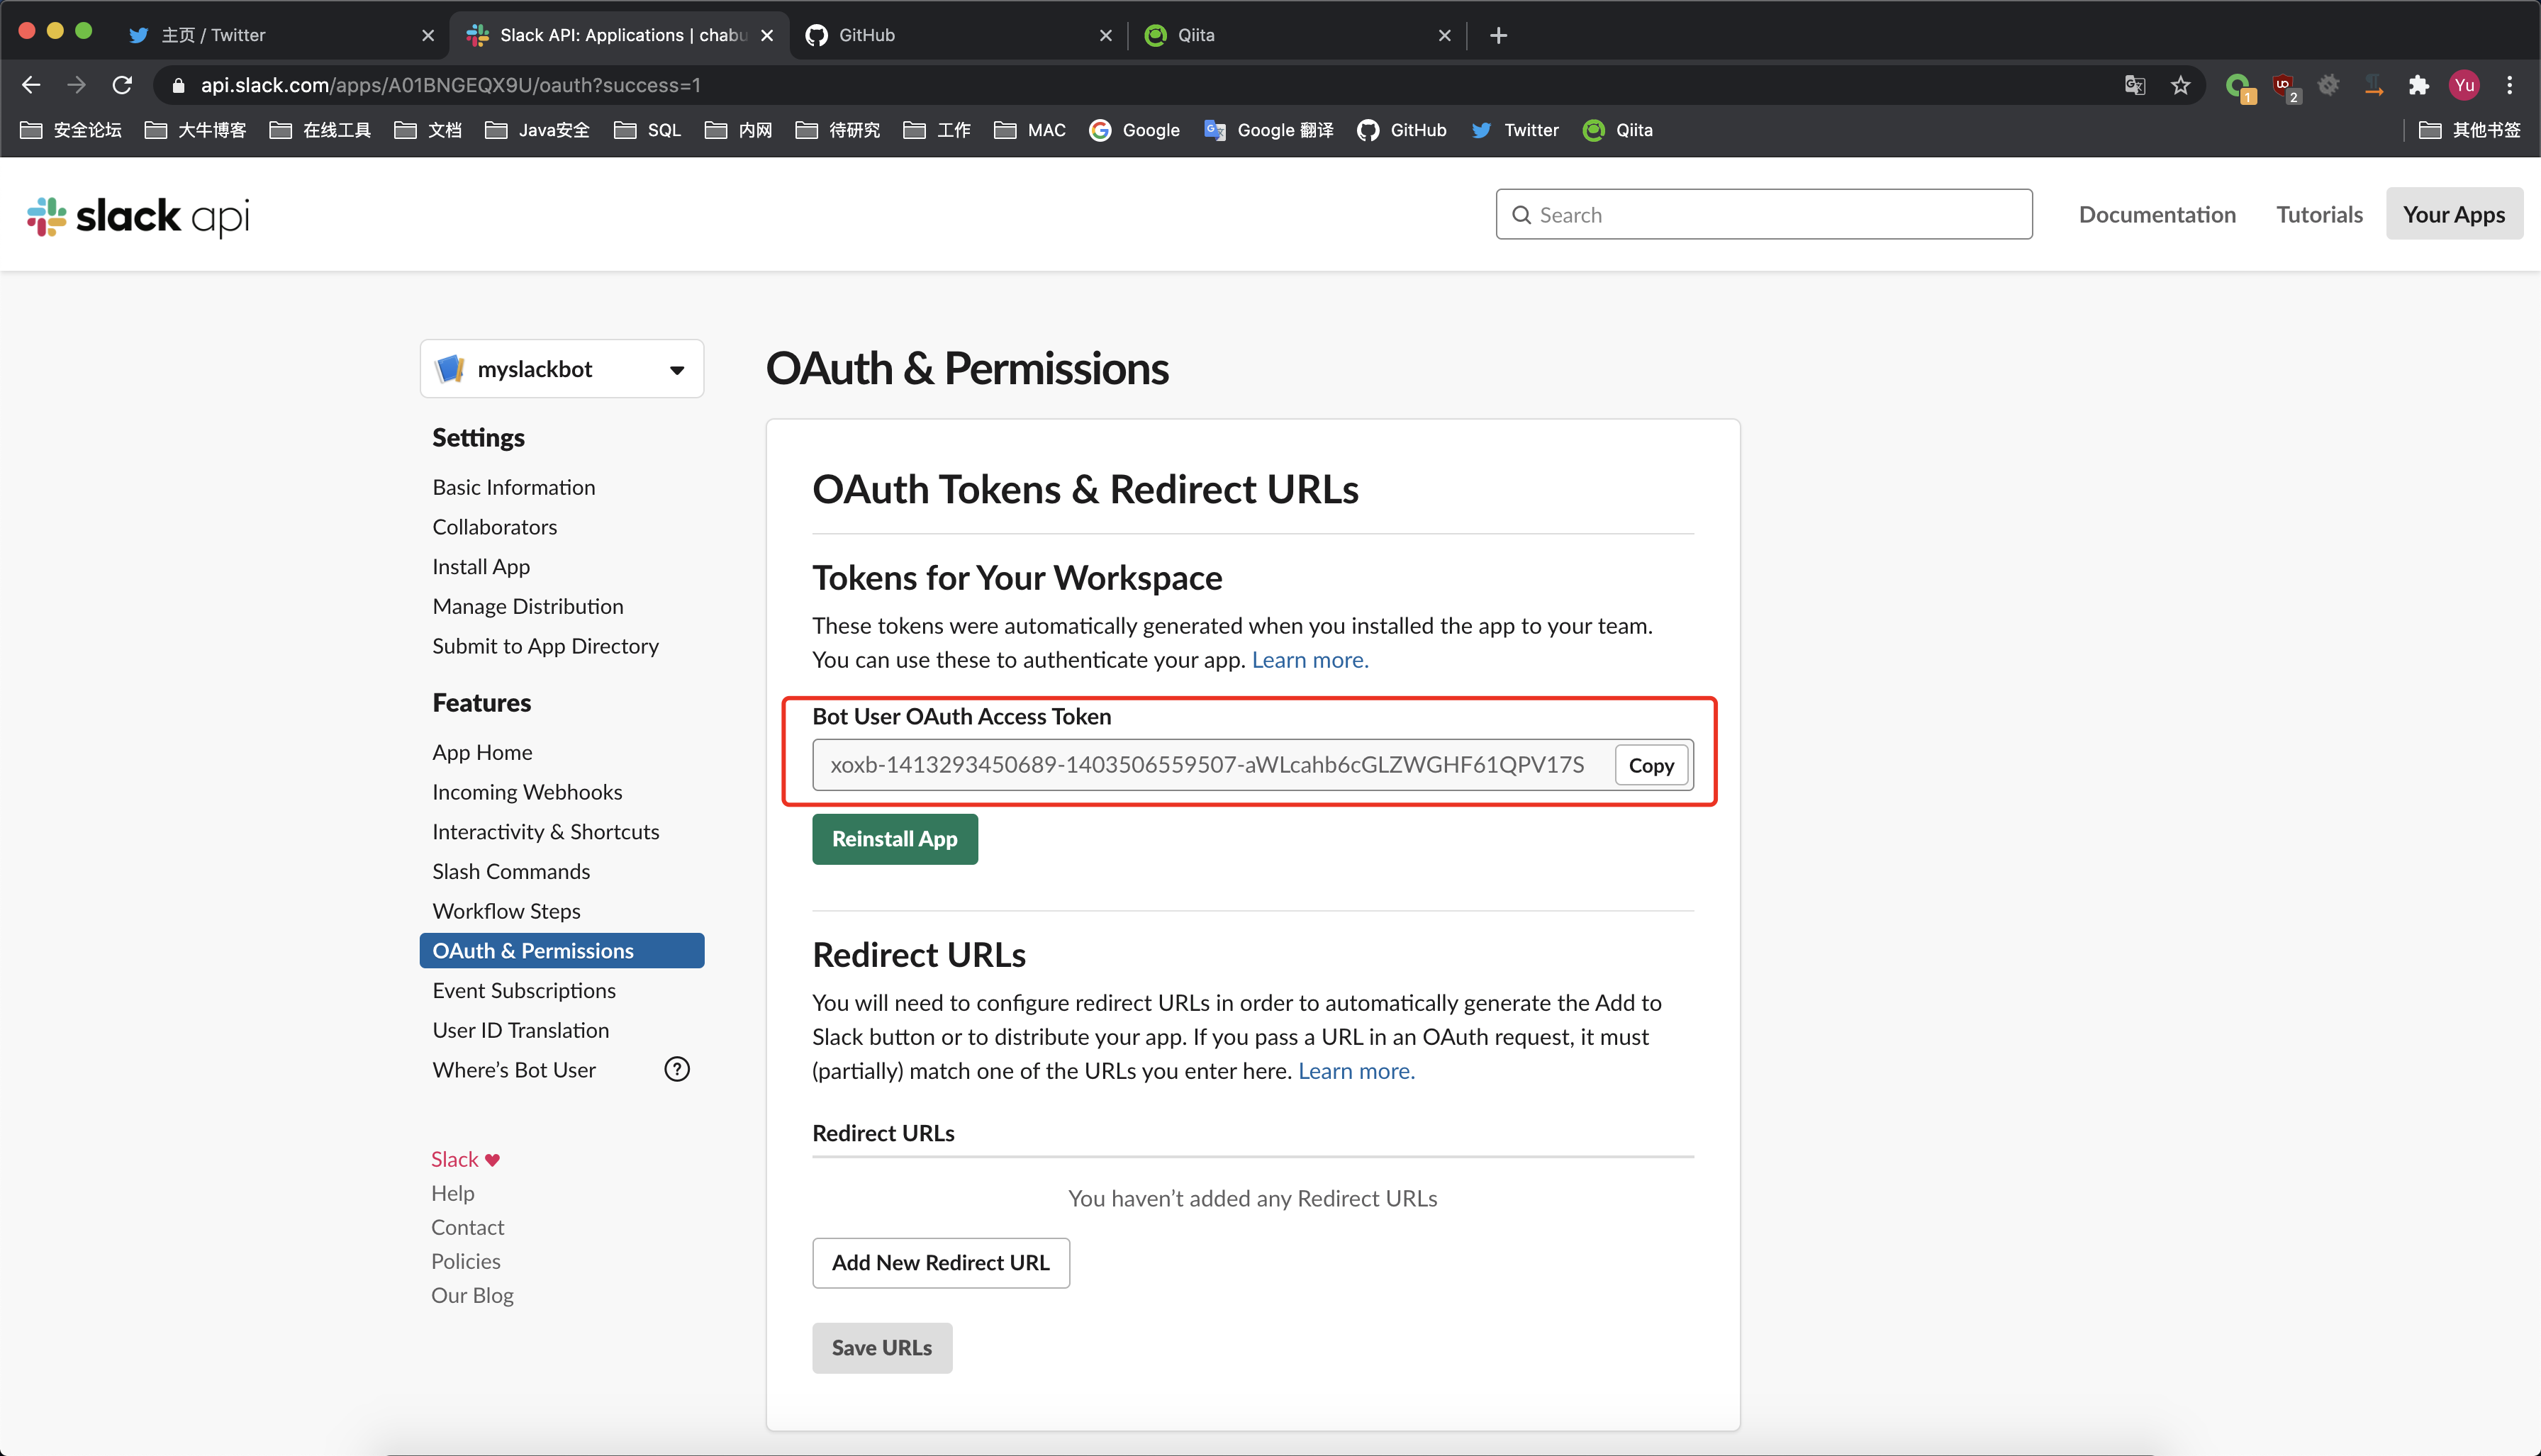Open the Qiita bookmark
Image resolution: width=2541 pixels, height=1456 pixels.
coord(1618,130)
